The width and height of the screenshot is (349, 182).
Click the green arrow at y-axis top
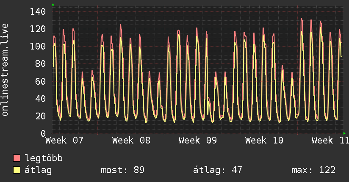[53, 5]
